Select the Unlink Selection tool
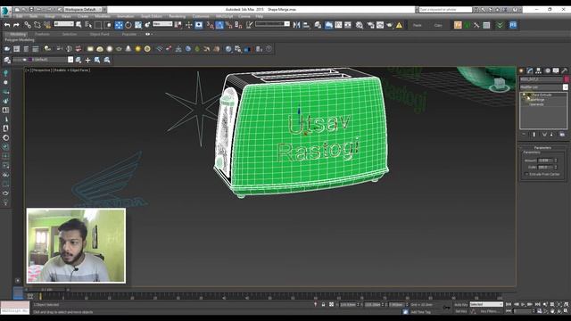Image resolution: width=571 pixels, height=321 pixels. pos(37,25)
